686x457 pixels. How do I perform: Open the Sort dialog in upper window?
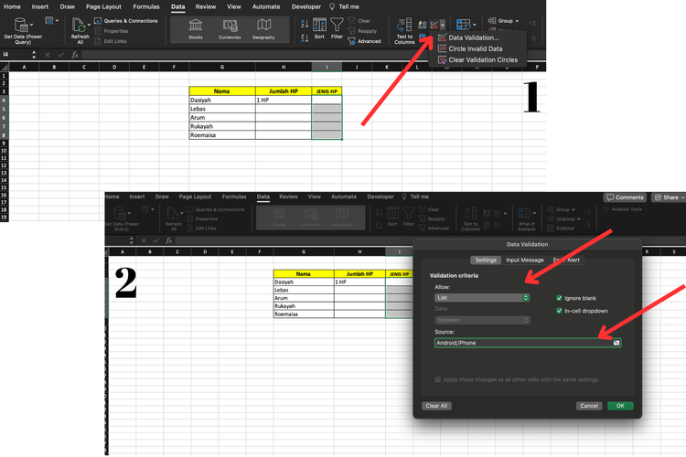pos(319,29)
